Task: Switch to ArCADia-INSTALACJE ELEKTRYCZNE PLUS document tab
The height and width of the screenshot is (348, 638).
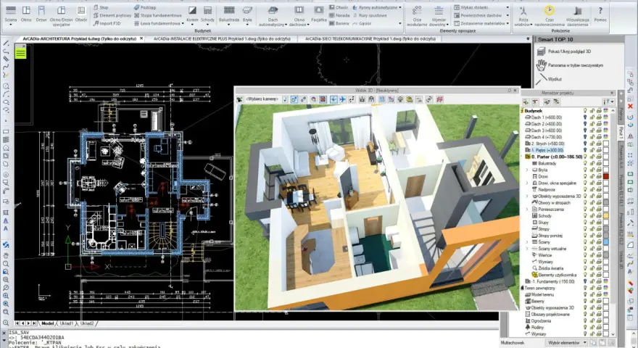Action: coord(222,38)
